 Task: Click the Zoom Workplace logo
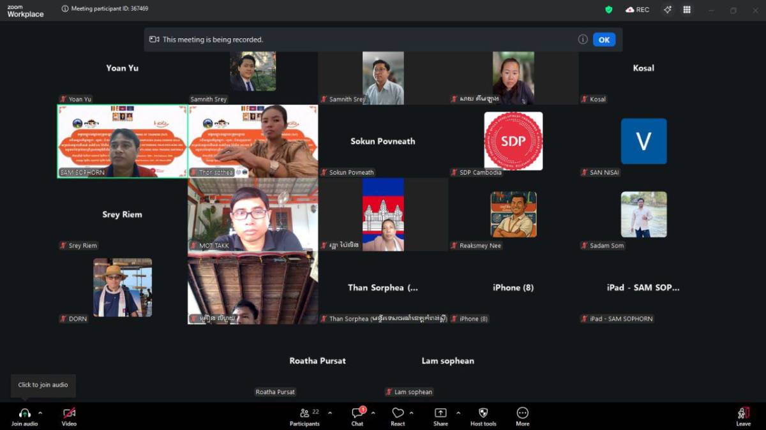point(26,11)
